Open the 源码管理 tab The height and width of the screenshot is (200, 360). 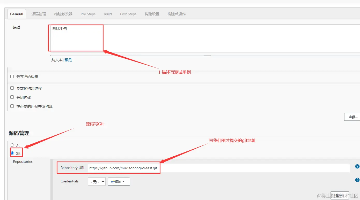(39, 14)
